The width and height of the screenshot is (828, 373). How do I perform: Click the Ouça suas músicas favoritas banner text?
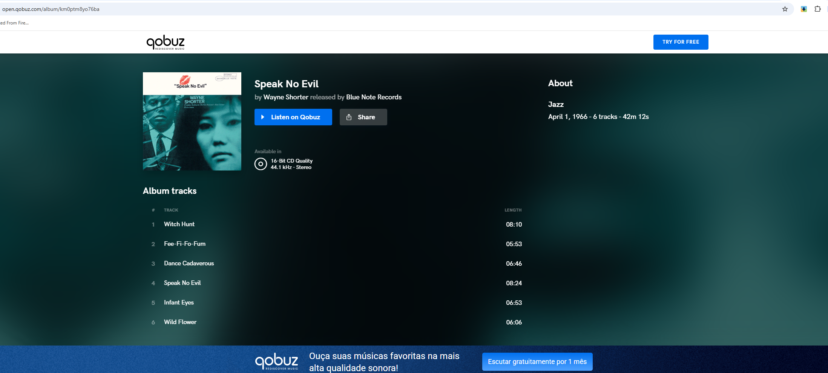click(x=384, y=362)
